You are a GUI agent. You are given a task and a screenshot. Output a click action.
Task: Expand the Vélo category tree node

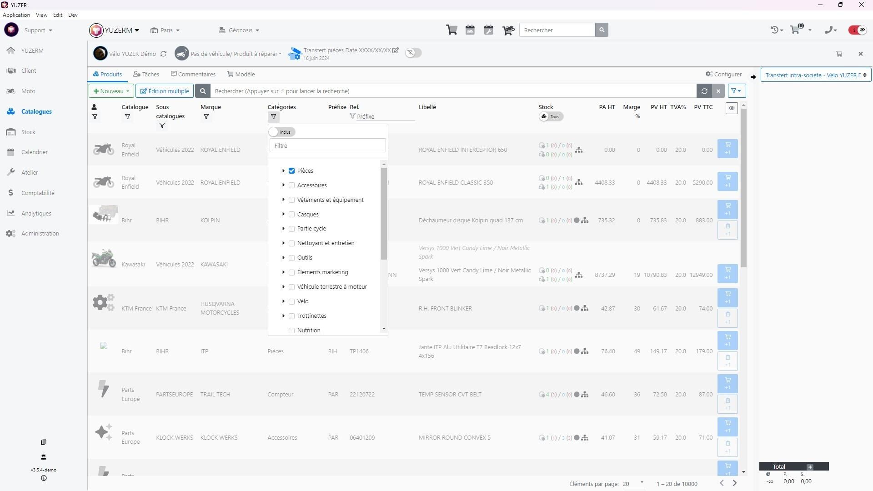(x=283, y=301)
